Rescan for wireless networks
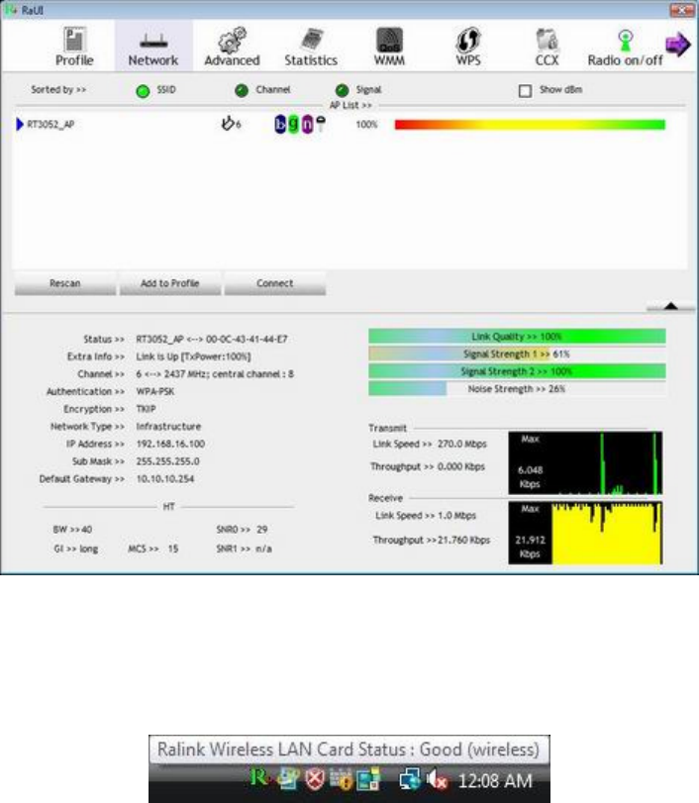 (x=65, y=283)
